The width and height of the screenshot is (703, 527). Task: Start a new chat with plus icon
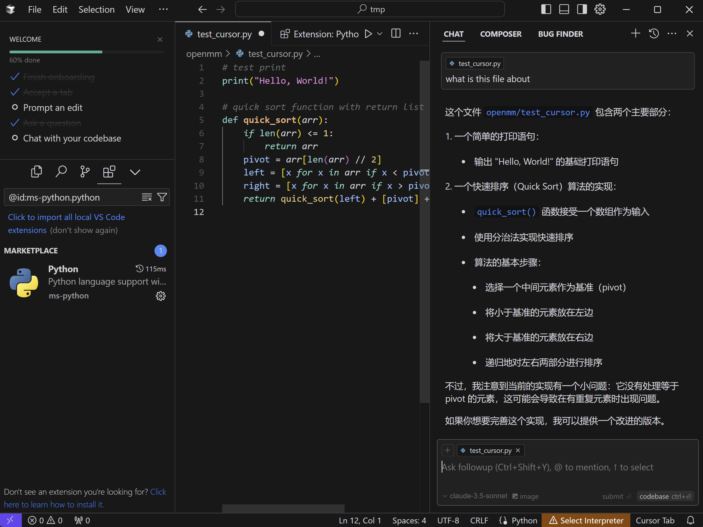(635, 34)
